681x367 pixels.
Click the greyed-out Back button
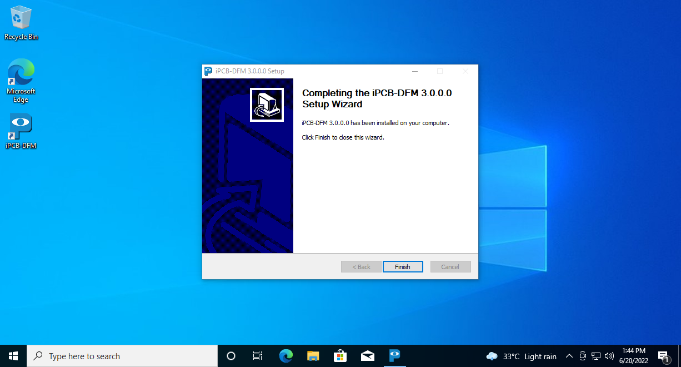[x=361, y=267]
